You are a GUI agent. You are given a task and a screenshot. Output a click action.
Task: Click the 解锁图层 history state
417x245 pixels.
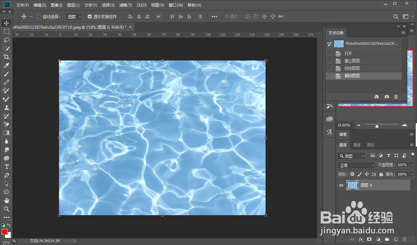(x=364, y=76)
